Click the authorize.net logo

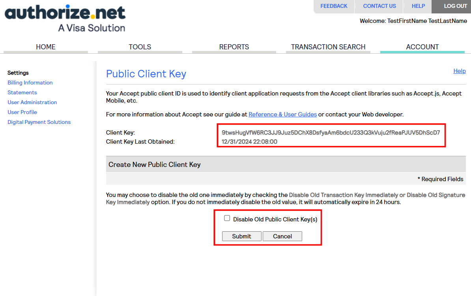pos(65,18)
